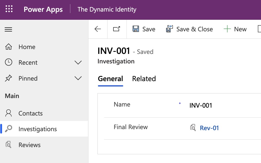Image resolution: width=261 pixels, height=163 pixels.
Task: Go to Reviews in the sidebar
Action: tap(29, 145)
